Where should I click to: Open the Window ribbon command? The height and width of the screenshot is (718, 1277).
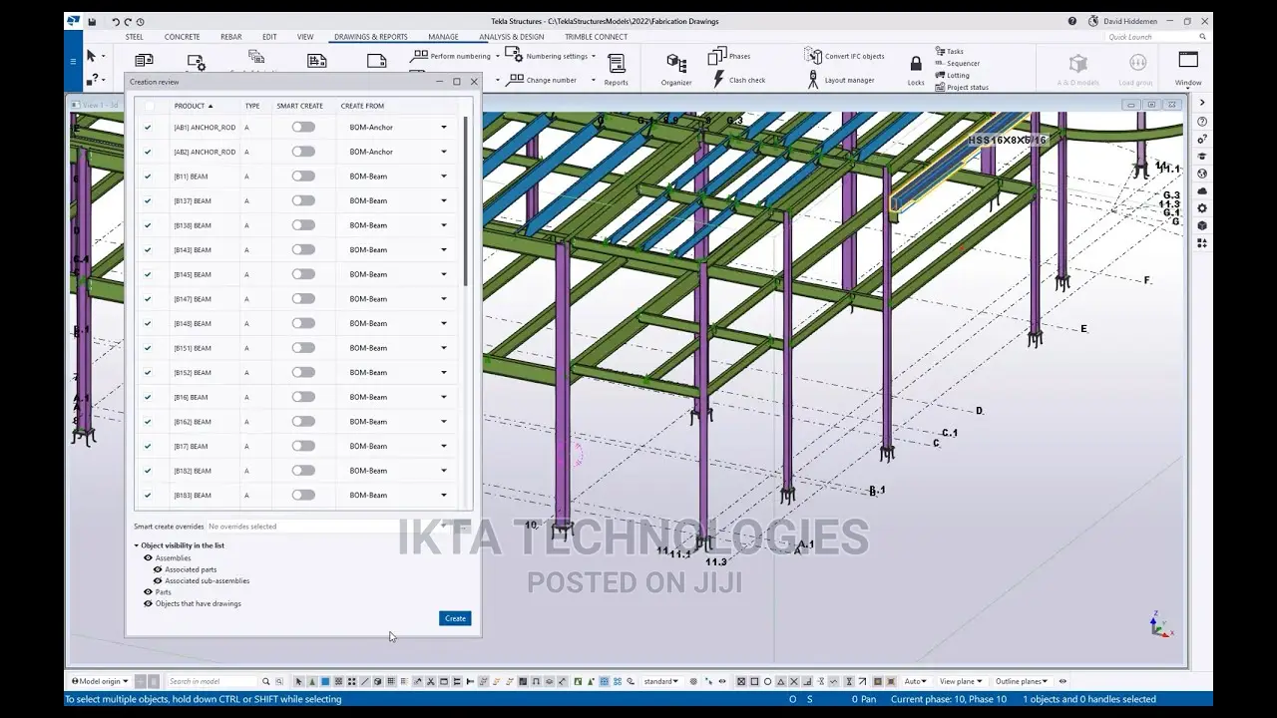pyautogui.click(x=1188, y=69)
